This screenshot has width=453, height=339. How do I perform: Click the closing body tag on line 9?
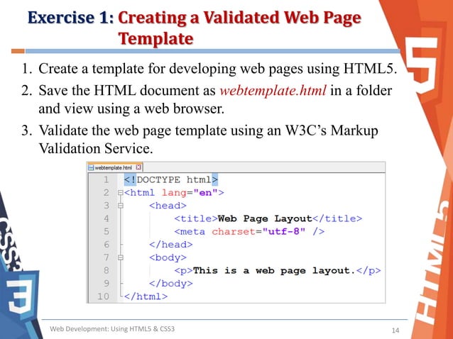pos(170,283)
